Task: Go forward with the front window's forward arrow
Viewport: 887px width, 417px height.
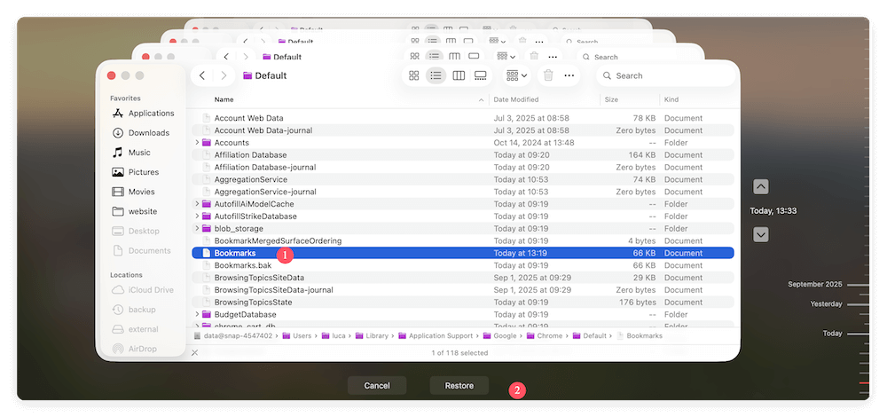Action: coord(224,75)
